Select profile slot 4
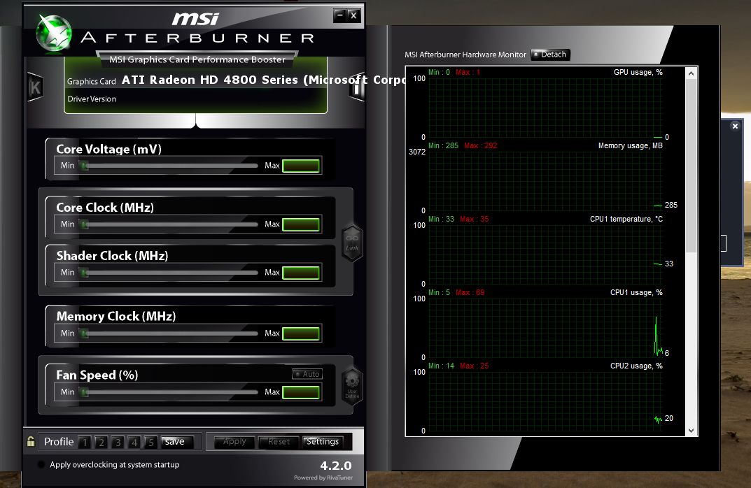Image resolution: width=751 pixels, height=488 pixels. [134, 442]
